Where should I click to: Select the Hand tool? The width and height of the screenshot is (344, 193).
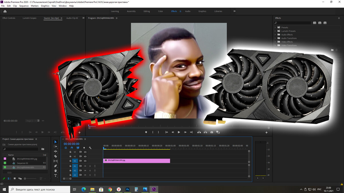pos(56,171)
